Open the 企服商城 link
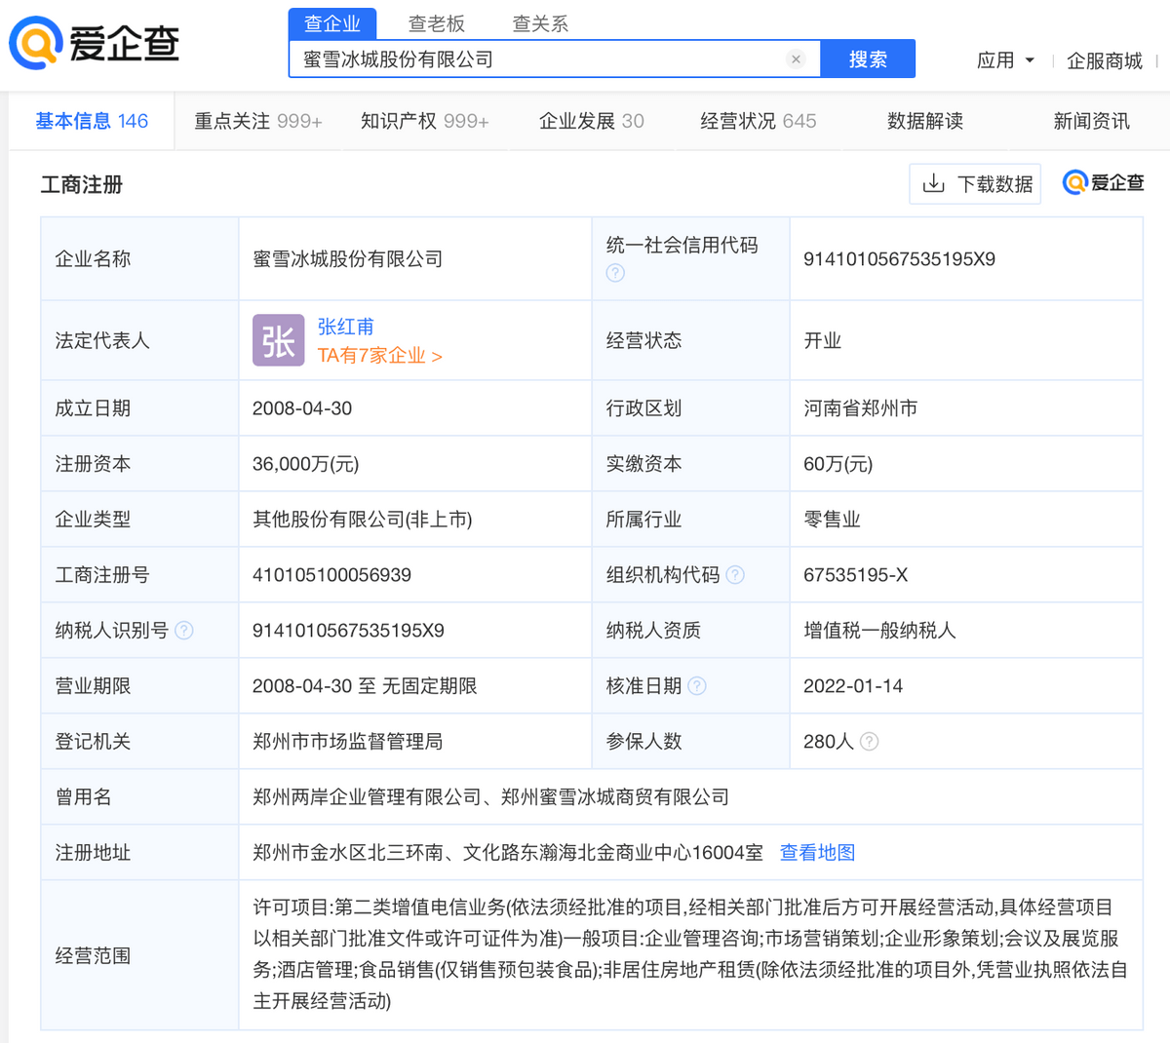The image size is (1170, 1043). pos(1104,60)
